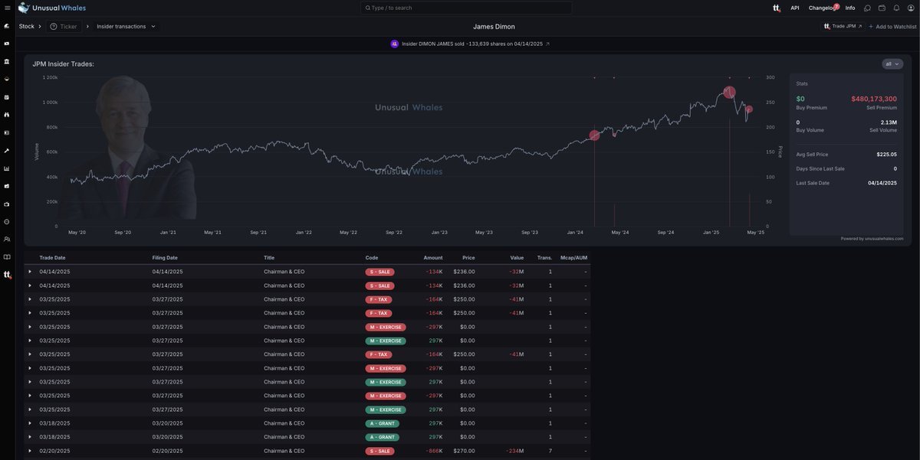Screen dimensions: 920x460
Task: Open the Changelog menu item
Action: pyautogui.click(x=823, y=8)
